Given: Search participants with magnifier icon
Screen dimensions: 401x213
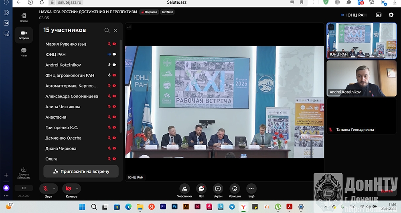Looking at the screenshot, I should tap(107, 30).
